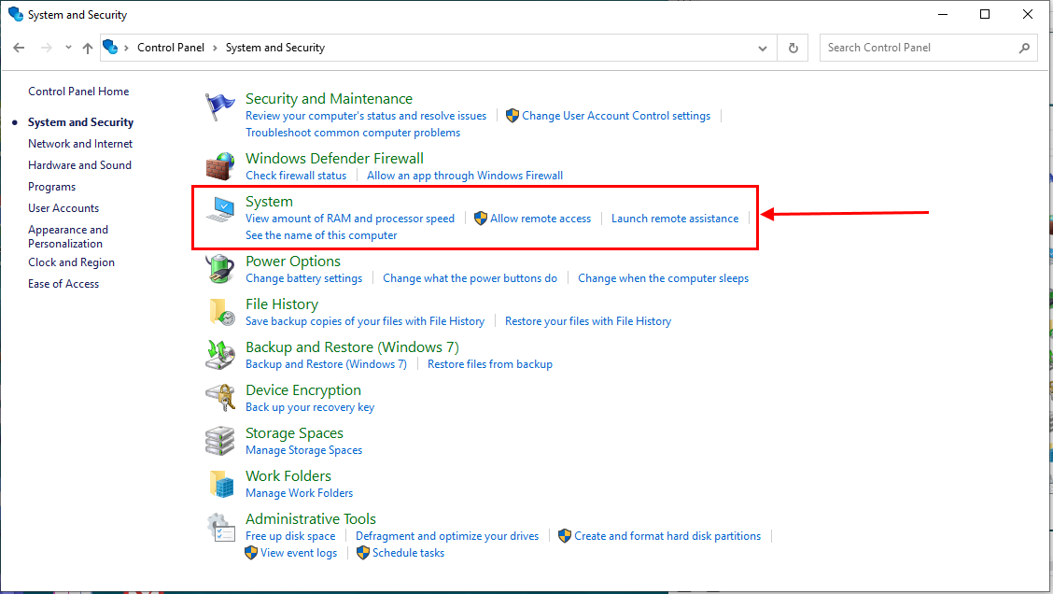
Task: Open Clock and Region category
Action: point(71,262)
